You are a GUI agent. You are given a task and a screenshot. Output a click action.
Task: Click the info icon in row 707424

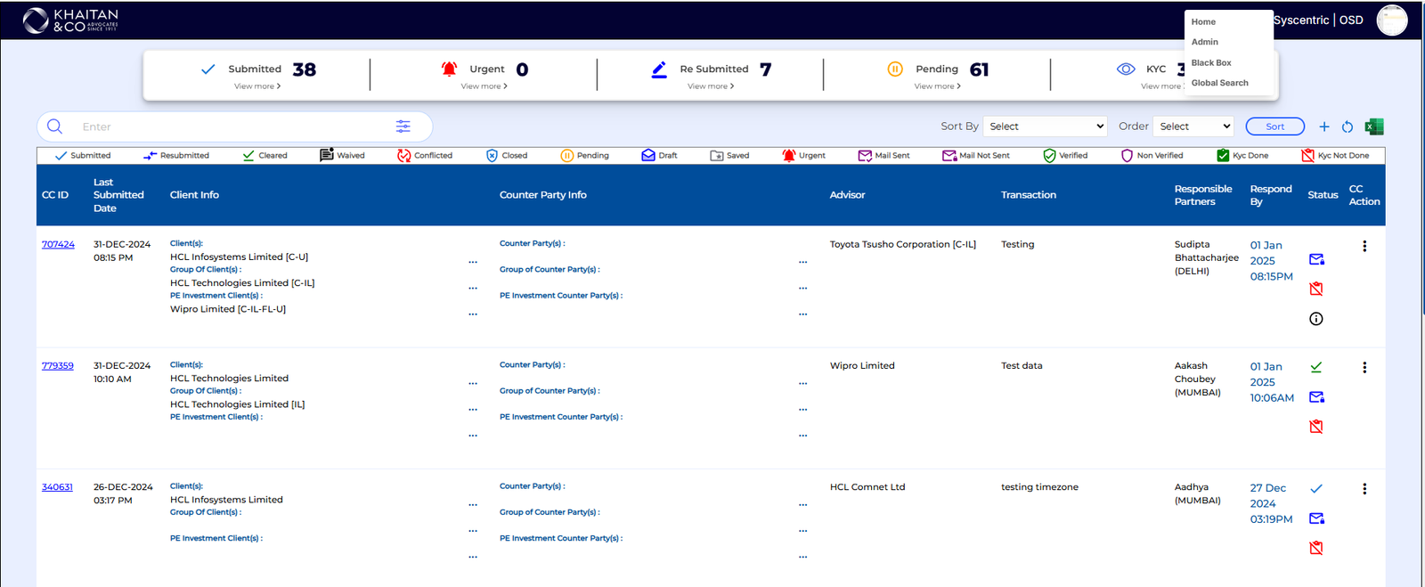coord(1316,319)
